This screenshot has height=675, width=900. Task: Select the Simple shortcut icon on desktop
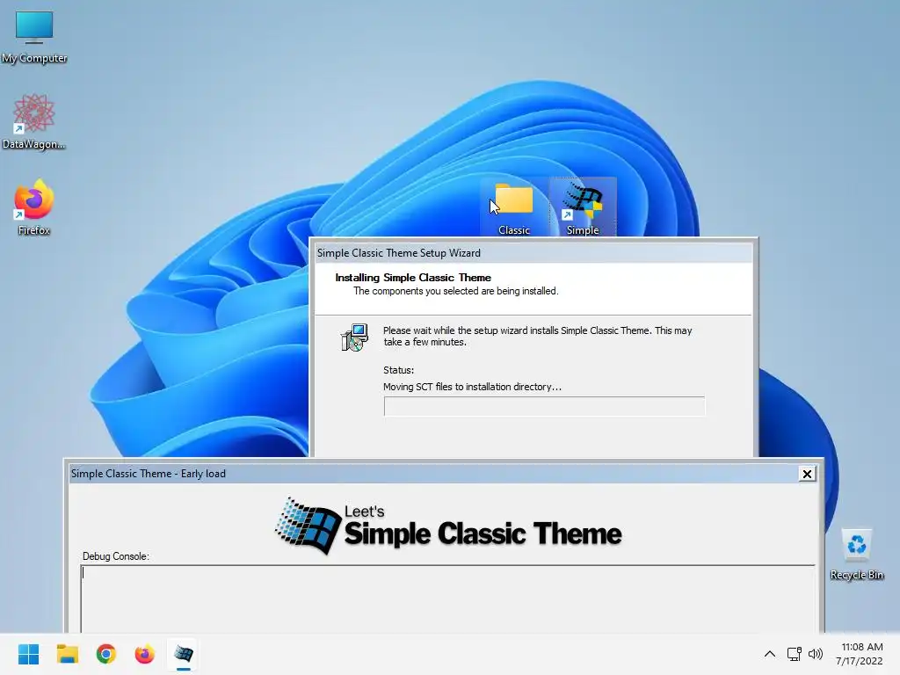point(583,207)
